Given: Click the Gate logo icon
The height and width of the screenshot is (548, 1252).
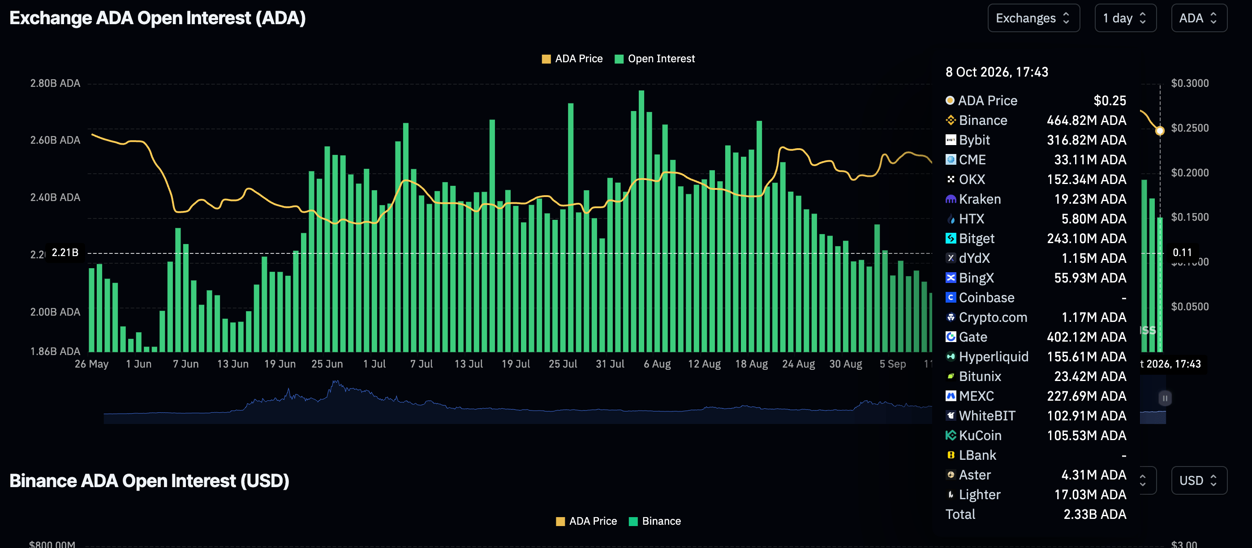Looking at the screenshot, I should (951, 337).
